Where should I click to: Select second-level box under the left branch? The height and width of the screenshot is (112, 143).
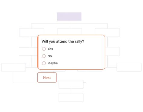(x=28, y=51)
